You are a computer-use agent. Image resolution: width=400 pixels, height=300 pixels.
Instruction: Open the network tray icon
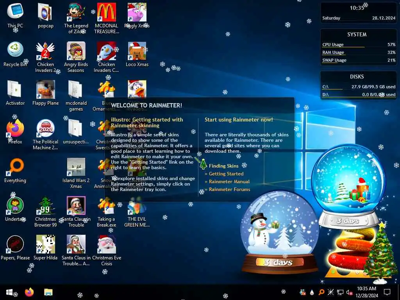[340, 292]
